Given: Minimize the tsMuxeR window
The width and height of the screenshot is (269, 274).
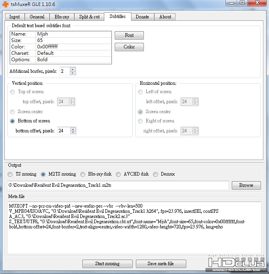Looking at the screenshot, I should click(231, 3).
